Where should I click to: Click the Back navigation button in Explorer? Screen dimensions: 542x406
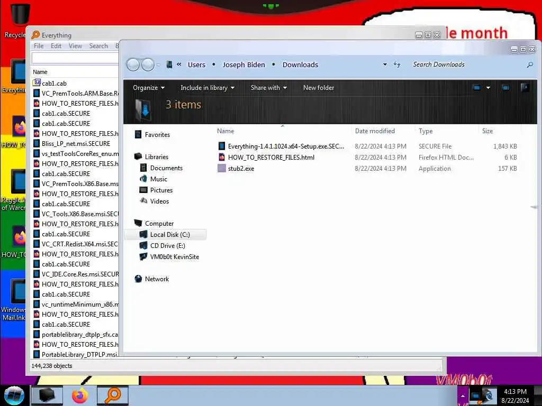point(133,64)
